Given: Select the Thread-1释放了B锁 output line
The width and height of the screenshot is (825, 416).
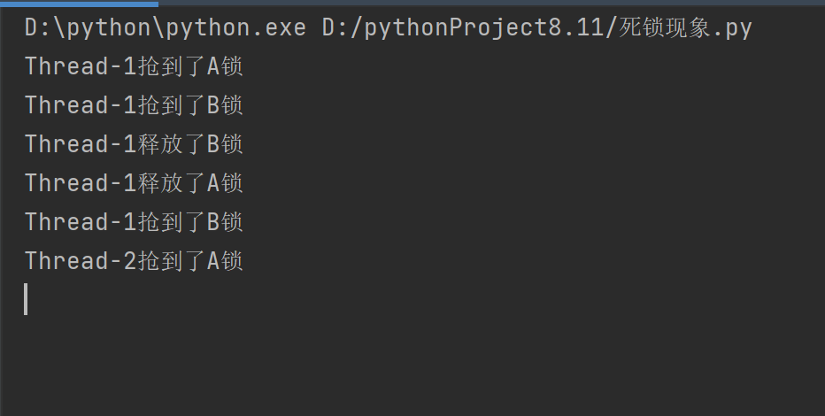Looking at the screenshot, I should coord(134,144).
